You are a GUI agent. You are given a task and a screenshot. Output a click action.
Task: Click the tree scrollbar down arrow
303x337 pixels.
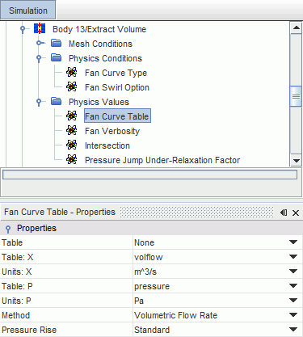click(297, 161)
